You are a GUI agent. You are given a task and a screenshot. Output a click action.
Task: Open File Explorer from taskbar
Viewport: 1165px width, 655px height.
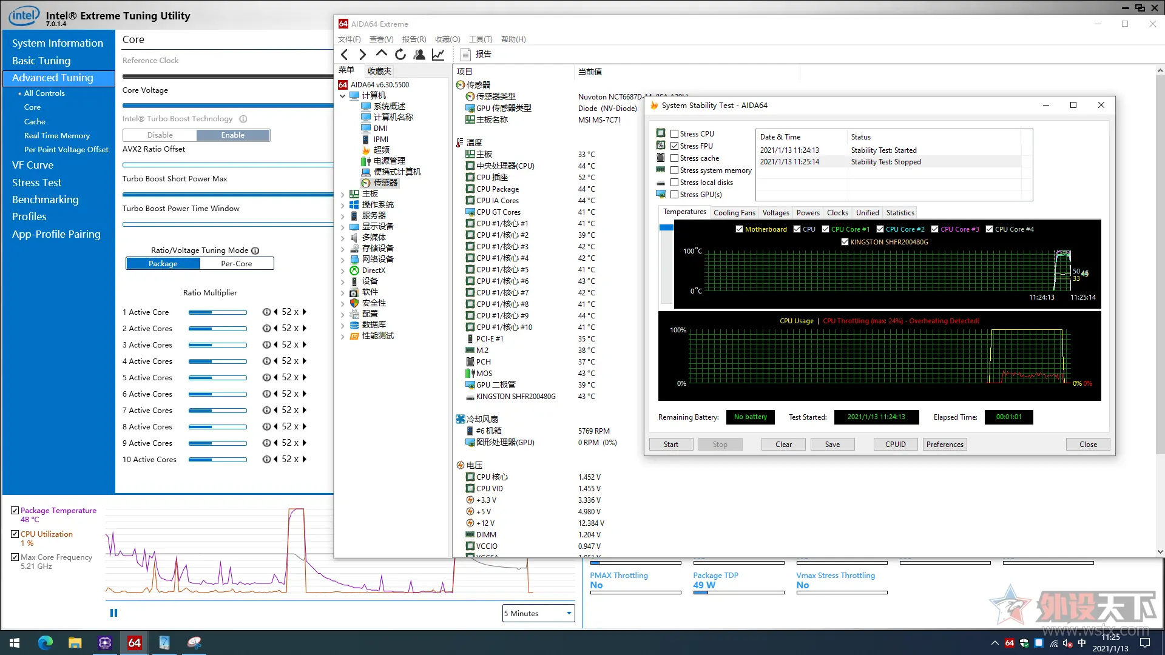75,643
